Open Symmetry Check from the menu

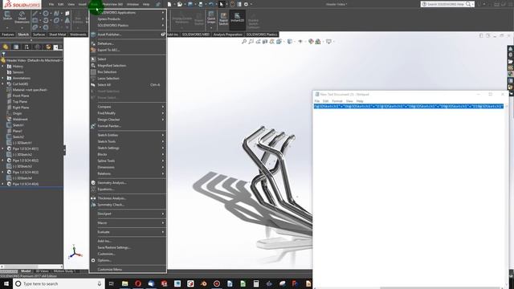tap(128, 205)
